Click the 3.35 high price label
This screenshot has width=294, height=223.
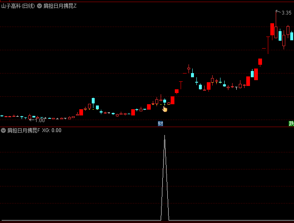pos(287,13)
